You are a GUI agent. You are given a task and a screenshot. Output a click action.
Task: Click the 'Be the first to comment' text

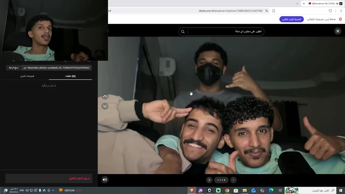[49, 85]
